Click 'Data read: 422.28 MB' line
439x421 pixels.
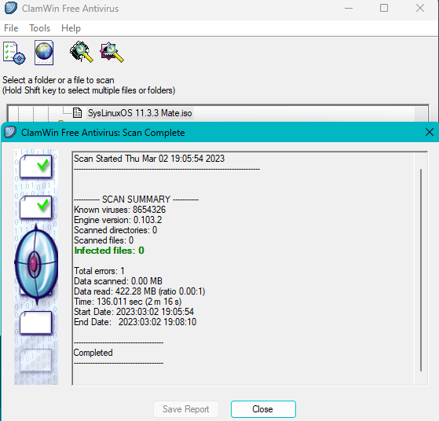pos(140,291)
